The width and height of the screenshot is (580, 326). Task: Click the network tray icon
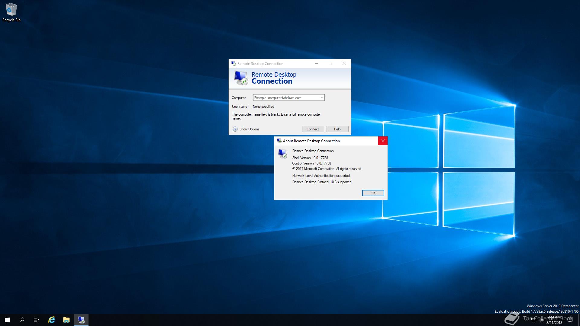click(533, 320)
